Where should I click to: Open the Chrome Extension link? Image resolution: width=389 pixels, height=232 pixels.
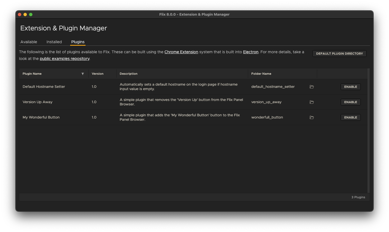[x=181, y=52]
